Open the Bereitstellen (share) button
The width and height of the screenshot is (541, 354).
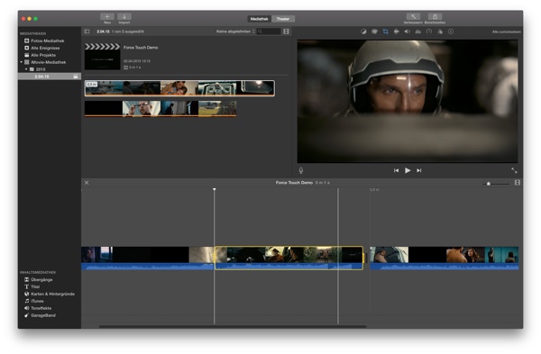click(435, 16)
